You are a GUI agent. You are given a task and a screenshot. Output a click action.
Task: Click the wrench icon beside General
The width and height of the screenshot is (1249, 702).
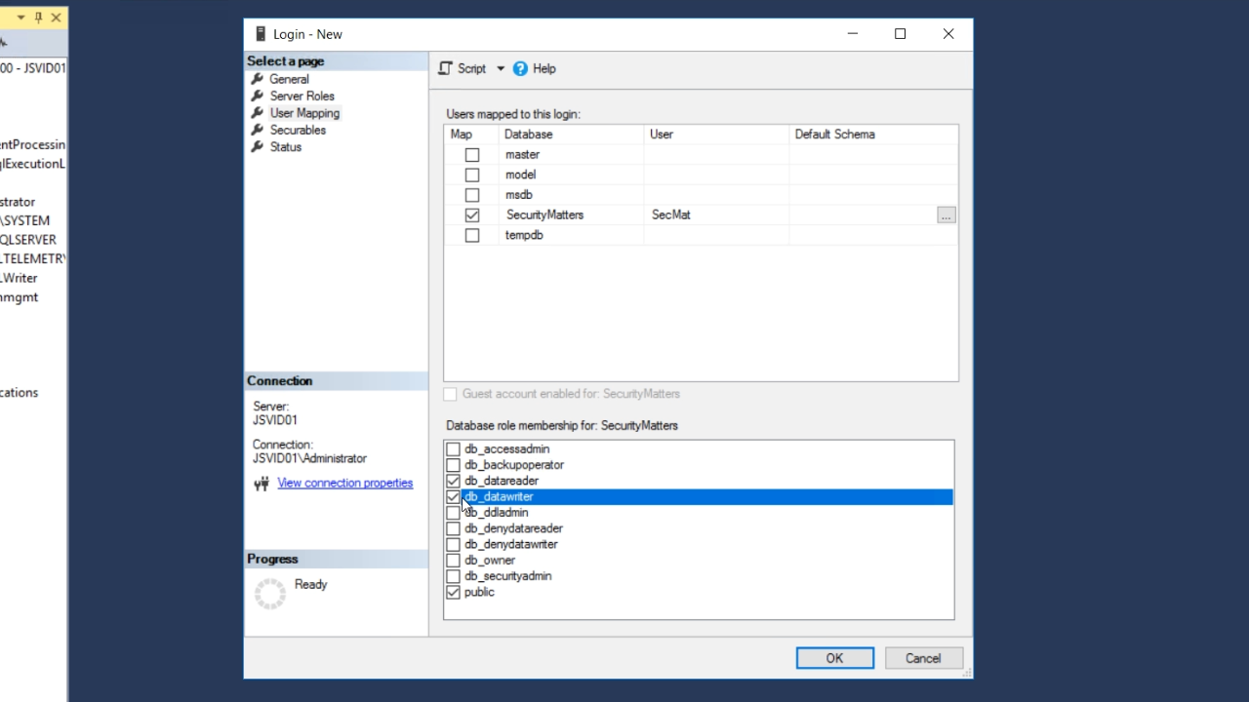(x=258, y=79)
